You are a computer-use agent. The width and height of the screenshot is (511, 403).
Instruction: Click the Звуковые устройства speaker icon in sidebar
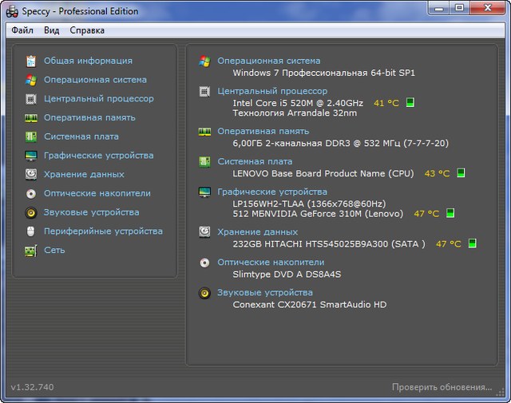pyautogui.click(x=31, y=212)
